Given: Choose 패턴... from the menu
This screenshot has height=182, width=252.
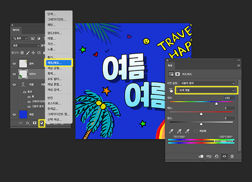Looking at the screenshot, I should coord(51,25).
